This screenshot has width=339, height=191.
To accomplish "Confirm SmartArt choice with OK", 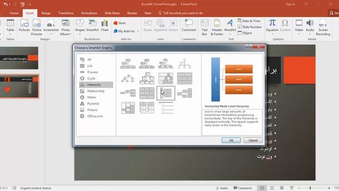I will pyautogui.click(x=231, y=140).
